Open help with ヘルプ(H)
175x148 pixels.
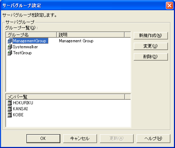coord(153,138)
